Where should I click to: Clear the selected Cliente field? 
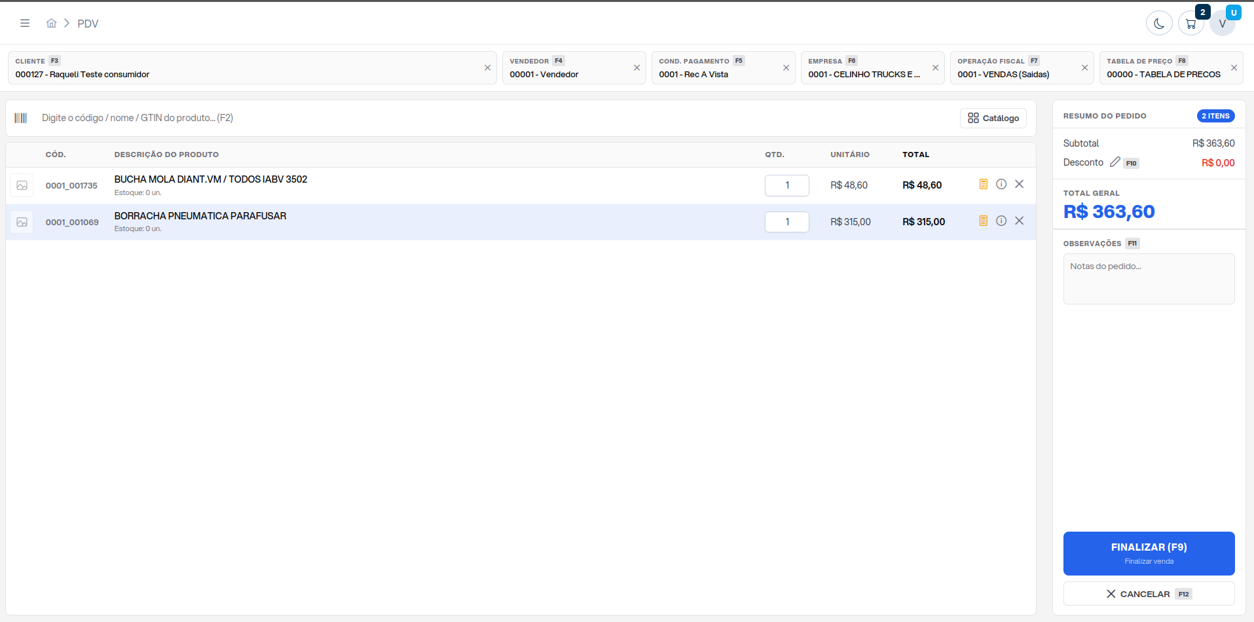pyautogui.click(x=487, y=68)
